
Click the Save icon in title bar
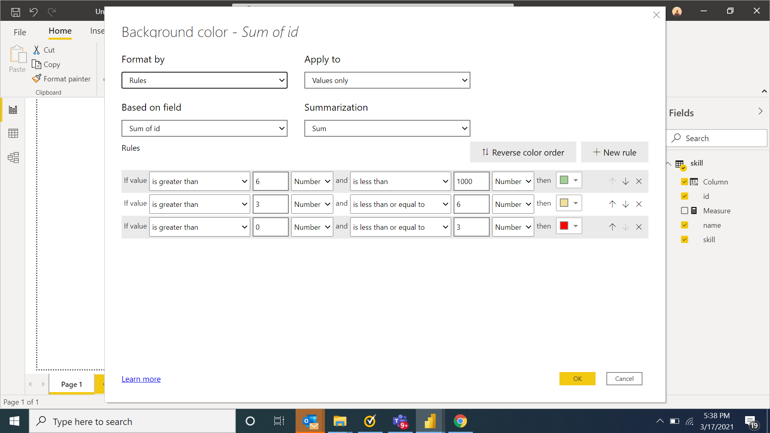16,12
